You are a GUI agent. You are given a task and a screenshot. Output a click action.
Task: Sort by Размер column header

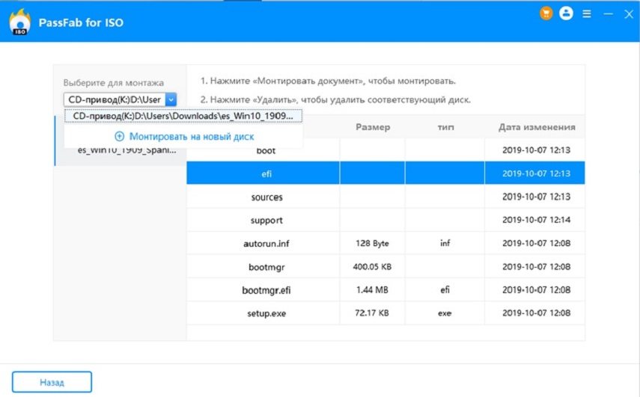pos(372,127)
